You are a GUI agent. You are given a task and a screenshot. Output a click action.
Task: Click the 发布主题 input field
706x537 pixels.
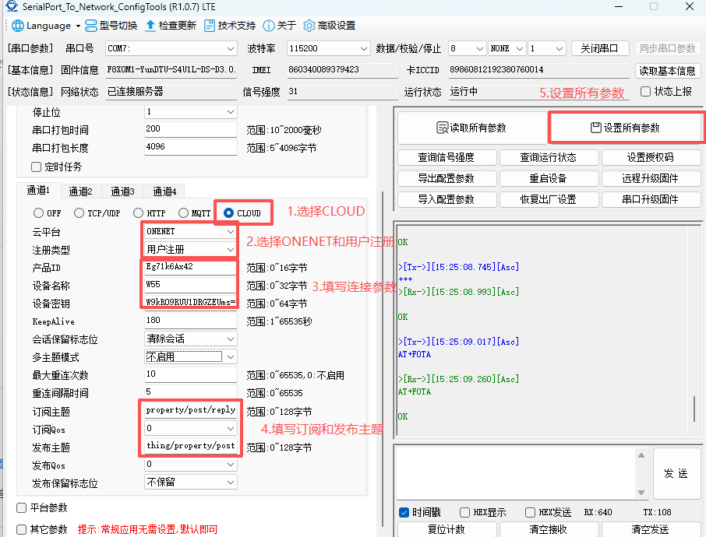tap(190, 446)
